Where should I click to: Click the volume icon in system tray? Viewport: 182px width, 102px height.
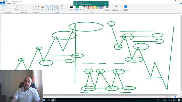pos(166,100)
